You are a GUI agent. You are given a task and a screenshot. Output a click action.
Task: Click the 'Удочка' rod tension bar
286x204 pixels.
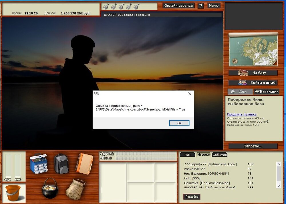point(146,154)
